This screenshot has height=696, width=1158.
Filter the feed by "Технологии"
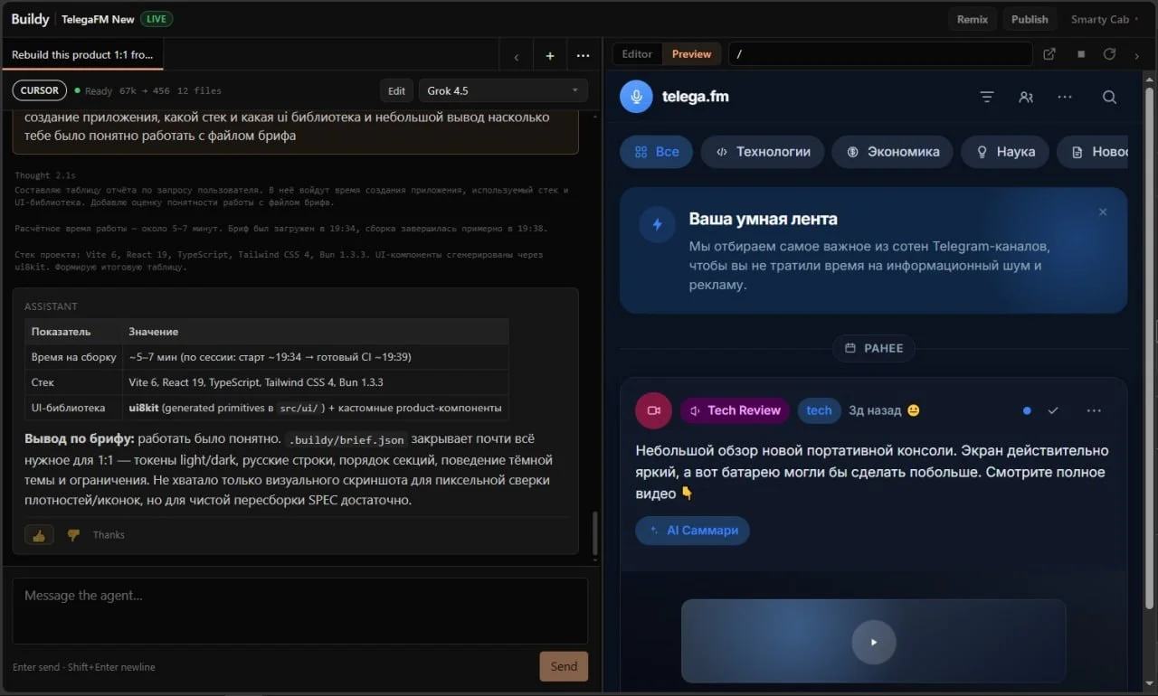(x=763, y=152)
